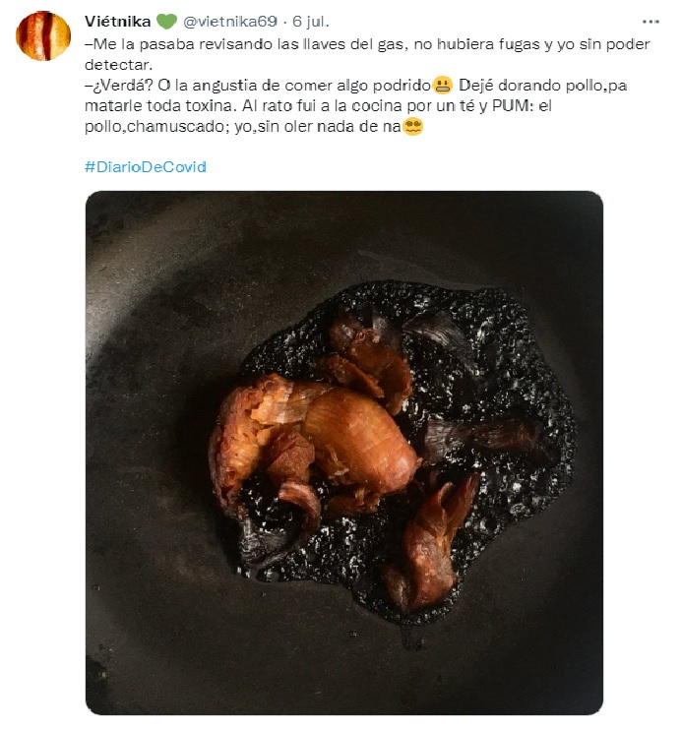Open the tweet's more options menu
Viewport: 681px width, 729px height.
[x=650, y=21]
